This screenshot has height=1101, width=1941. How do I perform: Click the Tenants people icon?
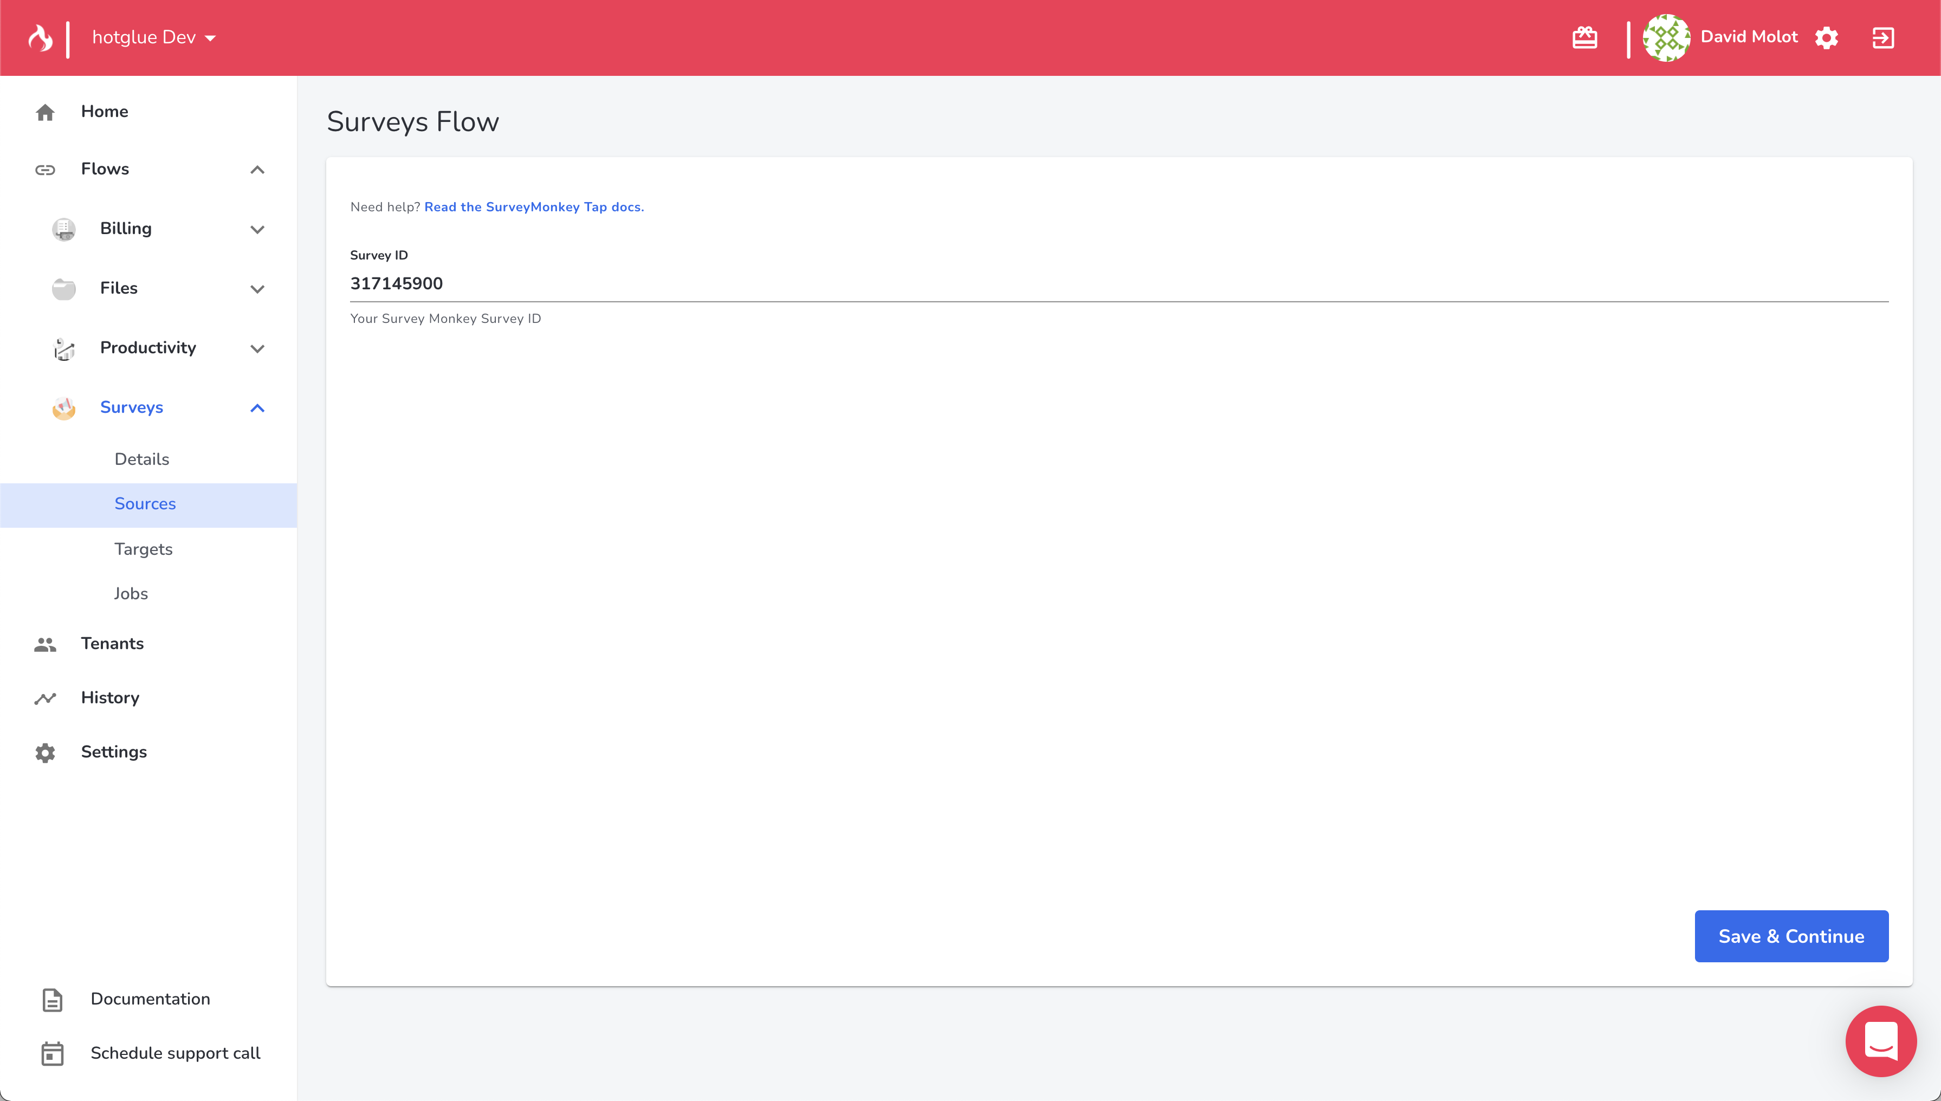coord(46,644)
